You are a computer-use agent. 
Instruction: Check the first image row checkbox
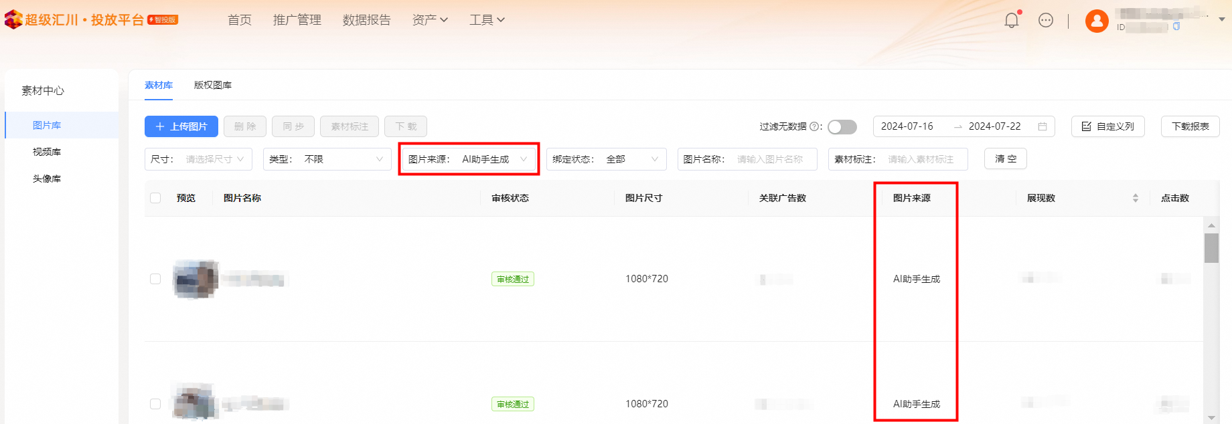coord(155,279)
